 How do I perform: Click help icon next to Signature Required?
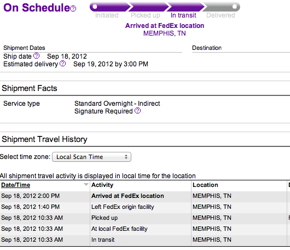pyautogui.click(x=137, y=111)
